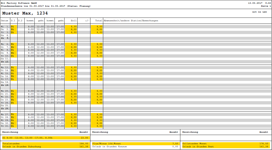Select the Total column header

tap(99, 21)
